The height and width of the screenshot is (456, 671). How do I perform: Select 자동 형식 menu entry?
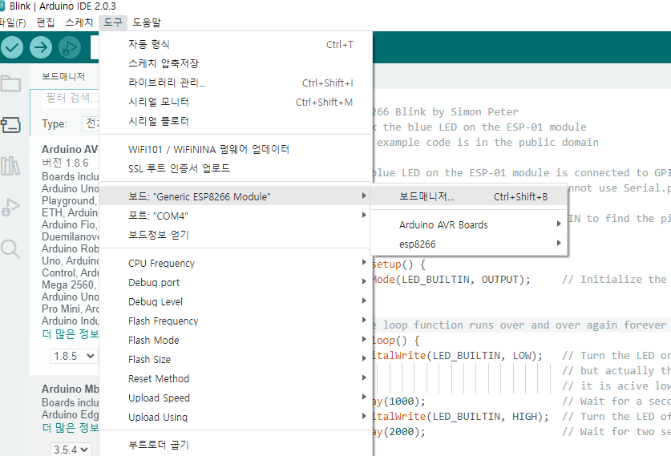[x=236, y=44]
